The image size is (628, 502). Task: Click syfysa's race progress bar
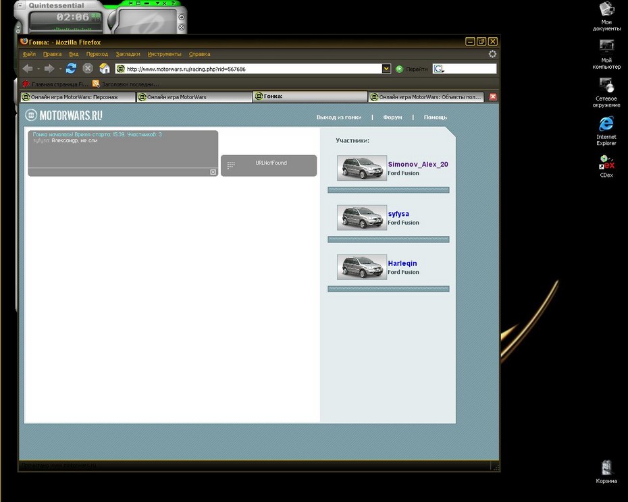tap(388, 240)
